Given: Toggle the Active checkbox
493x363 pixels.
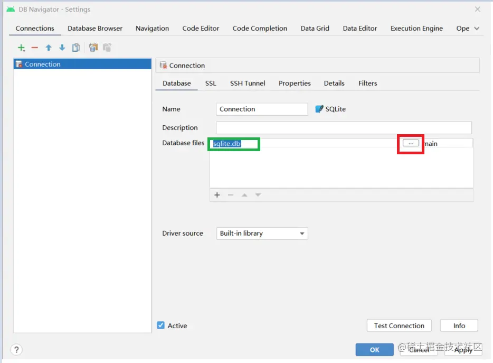Looking at the screenshot, I should [x=160, y=325].
